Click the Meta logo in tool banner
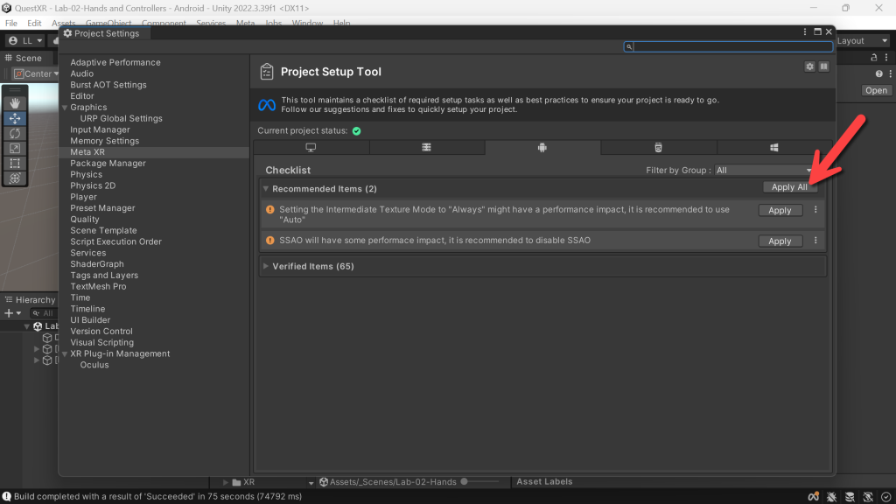This screenshot has width=896, height=504. click(267, 105)
